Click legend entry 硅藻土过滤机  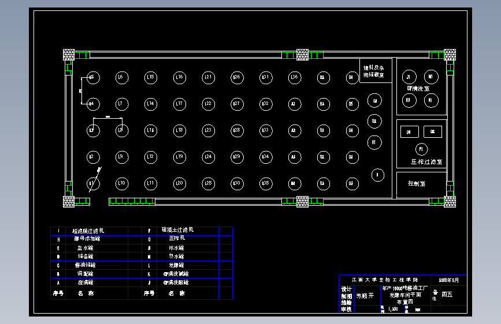point(177,229)
